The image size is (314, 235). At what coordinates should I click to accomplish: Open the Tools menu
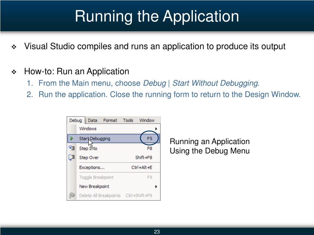coord(128,120)
